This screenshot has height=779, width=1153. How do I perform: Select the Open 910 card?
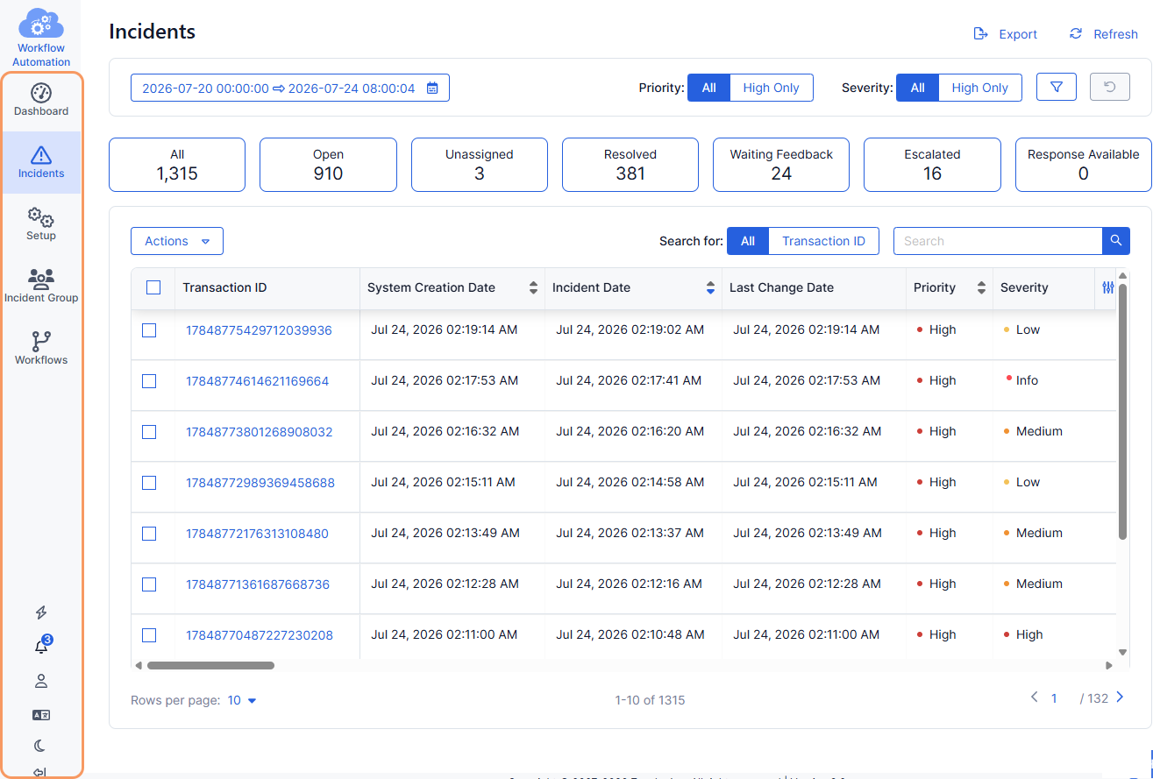[x=328, y=165]
